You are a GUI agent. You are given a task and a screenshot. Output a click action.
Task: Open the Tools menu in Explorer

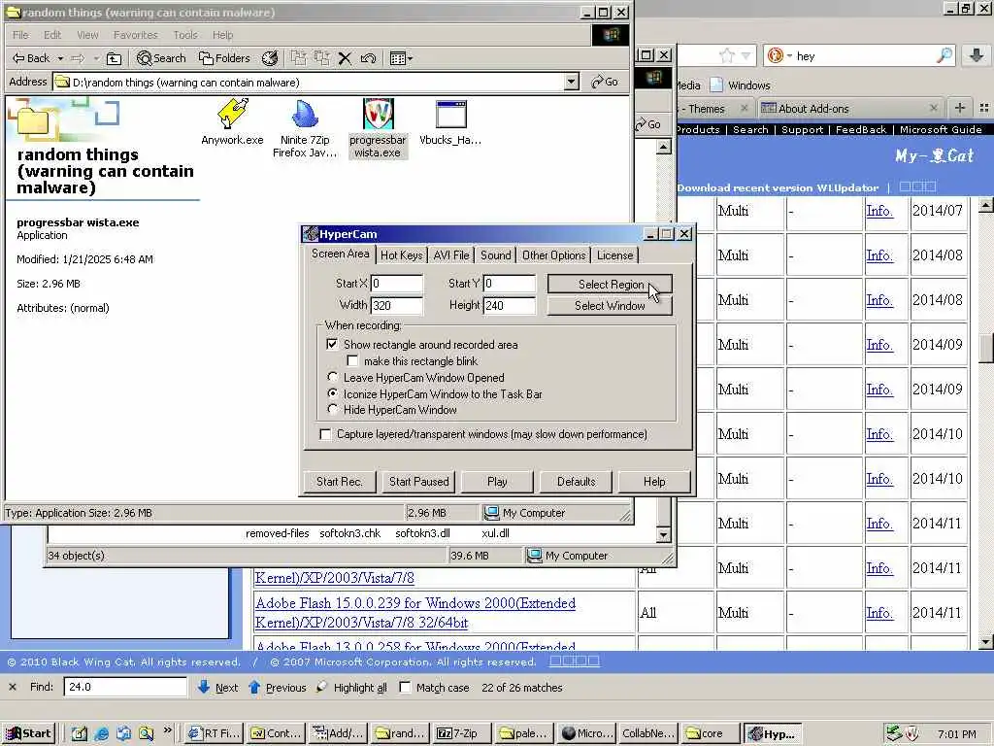pyautogui.click(x=185, y=35)
